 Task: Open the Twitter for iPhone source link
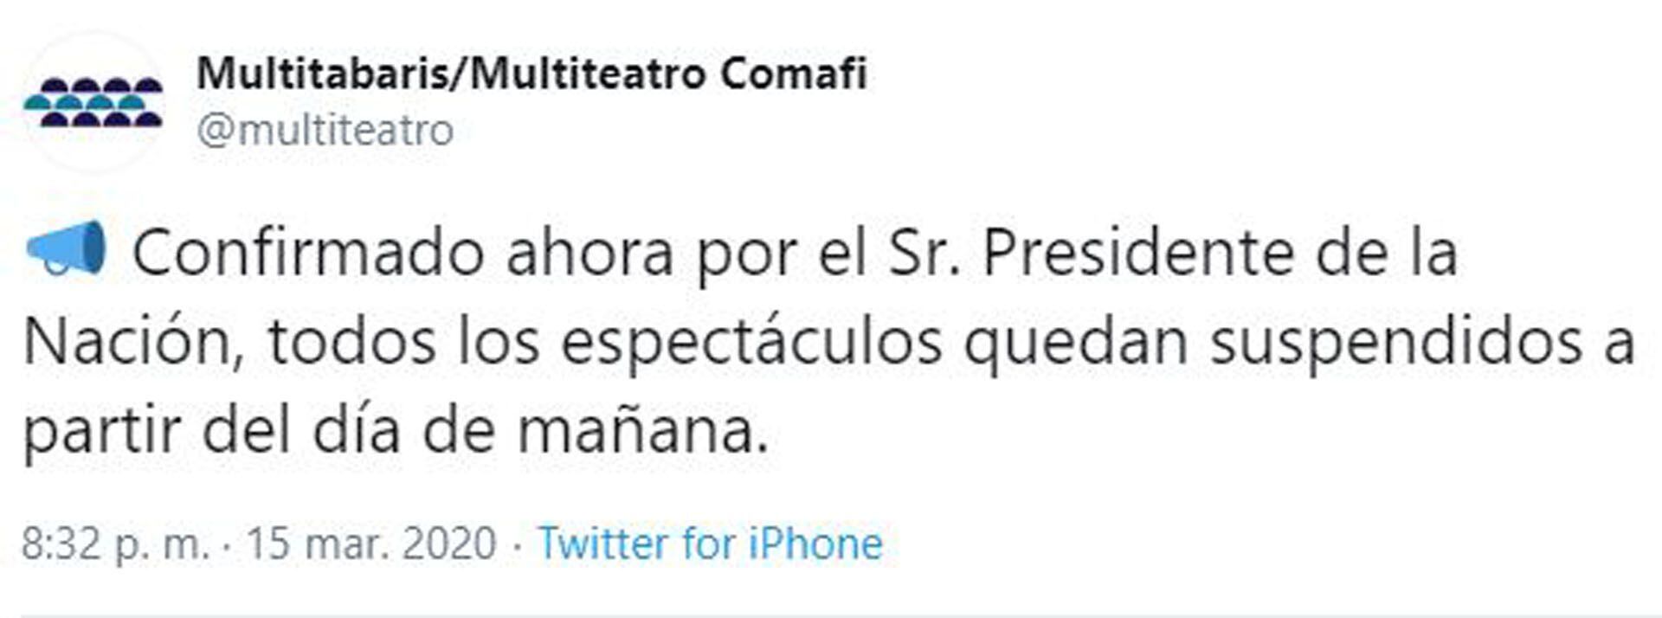click(x=710, y=544)
